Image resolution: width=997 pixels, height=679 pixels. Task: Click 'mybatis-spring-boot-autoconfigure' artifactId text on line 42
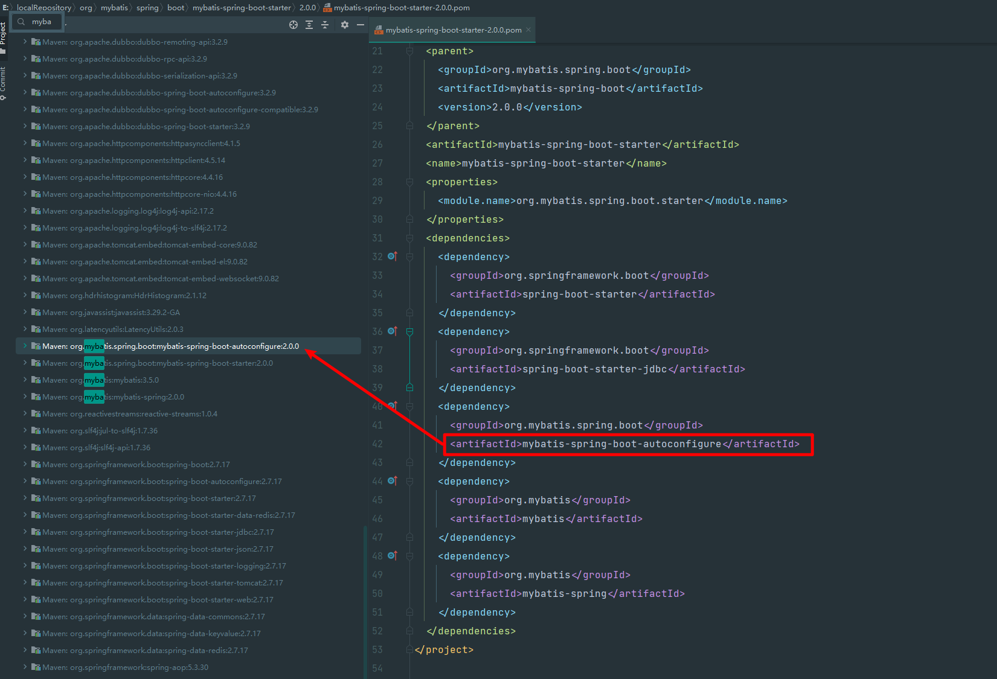click(621, 444)
